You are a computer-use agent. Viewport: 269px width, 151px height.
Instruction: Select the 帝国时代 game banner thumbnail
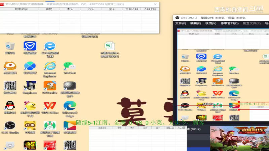tap(239, 139)
